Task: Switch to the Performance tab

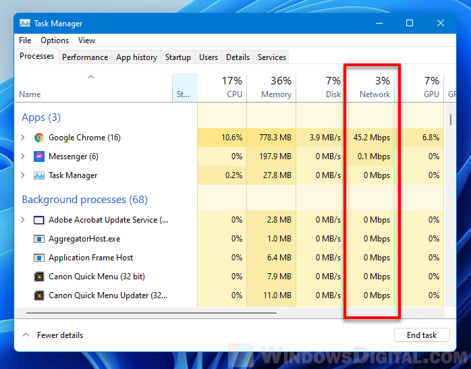Action: point(85,57)
